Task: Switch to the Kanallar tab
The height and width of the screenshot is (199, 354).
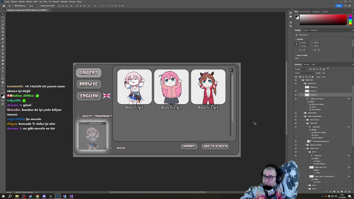Action: click(x=306, y=64)
